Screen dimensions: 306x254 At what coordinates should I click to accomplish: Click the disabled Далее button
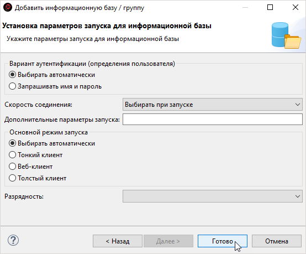[168, 241]
